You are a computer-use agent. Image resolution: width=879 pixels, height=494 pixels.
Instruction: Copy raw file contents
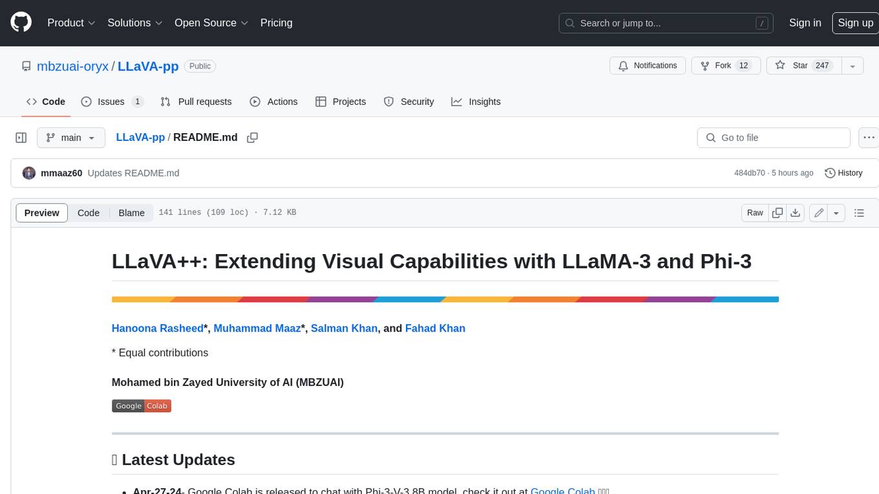click(x=778, y=213)
